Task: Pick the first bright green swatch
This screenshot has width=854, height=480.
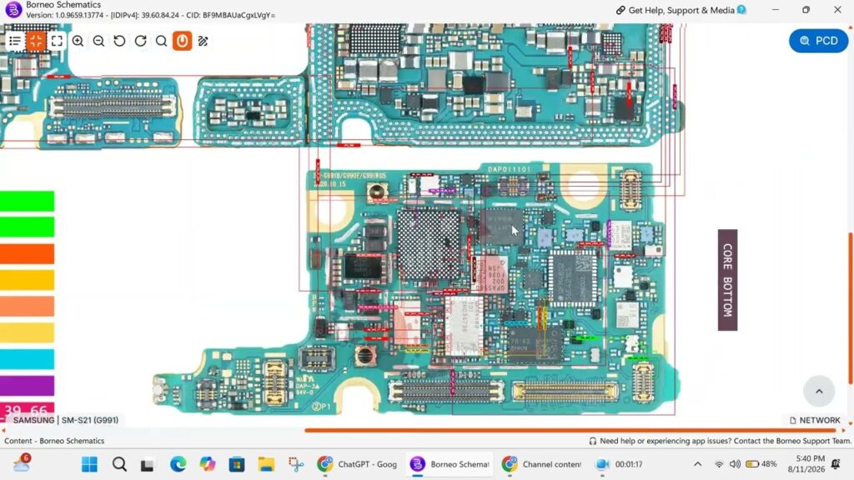Action: click(27, 201)
